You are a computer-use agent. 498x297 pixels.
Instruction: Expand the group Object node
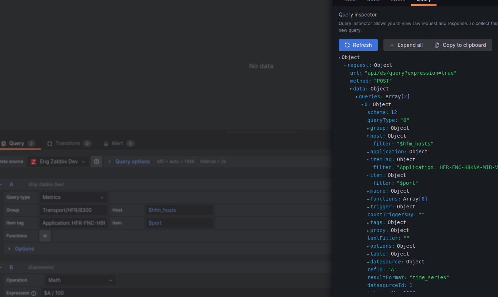(368, 128)
